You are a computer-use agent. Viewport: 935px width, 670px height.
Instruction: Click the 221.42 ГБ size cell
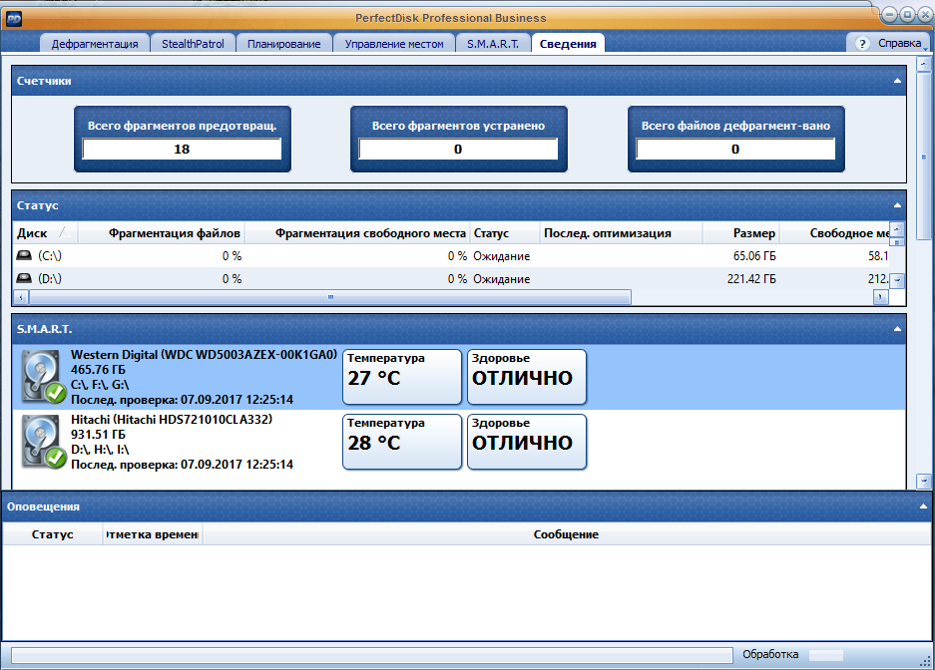tap(751, 279)
